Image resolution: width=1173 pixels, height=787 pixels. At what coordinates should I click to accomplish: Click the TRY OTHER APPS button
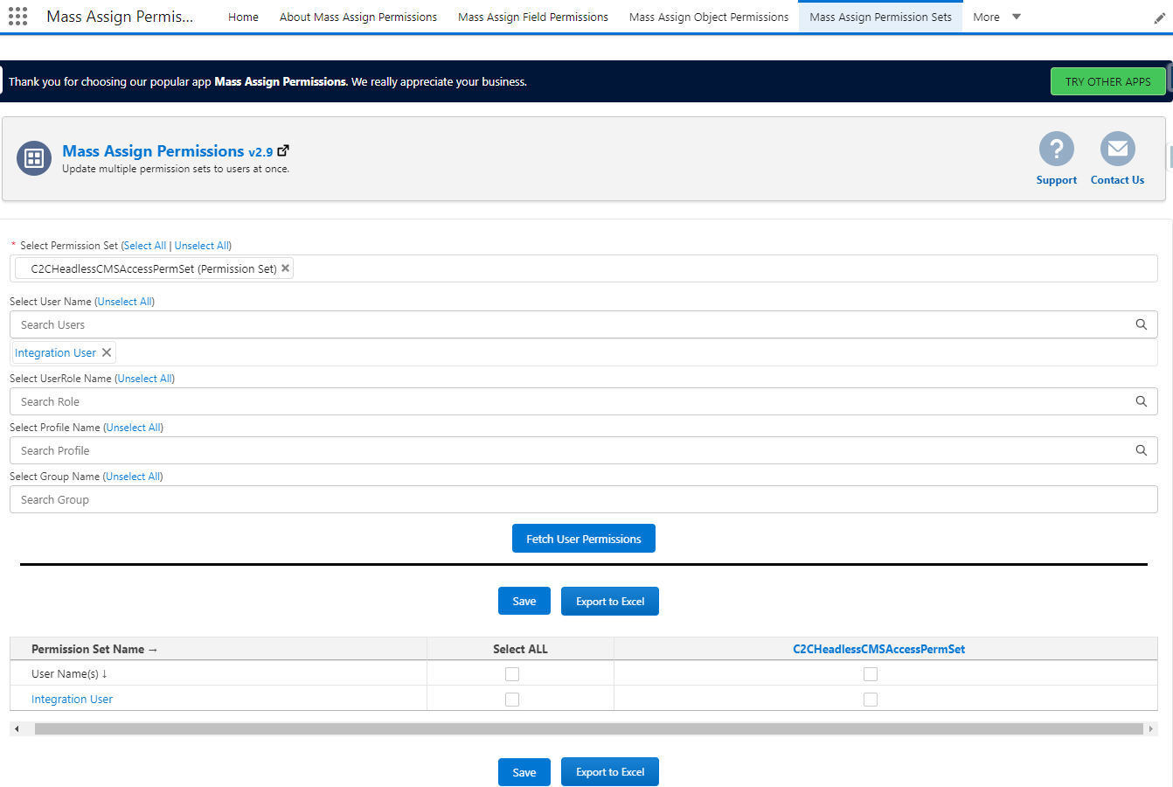tap(1108, 80)
